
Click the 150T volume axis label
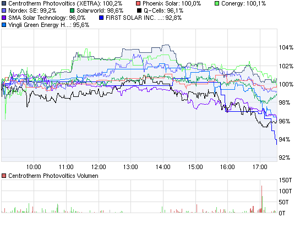(285, 180)
